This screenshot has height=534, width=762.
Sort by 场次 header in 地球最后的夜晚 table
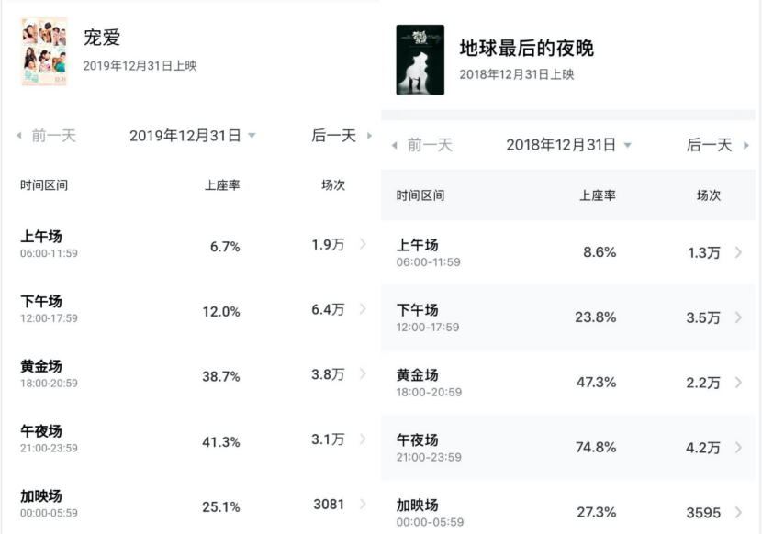709,195
